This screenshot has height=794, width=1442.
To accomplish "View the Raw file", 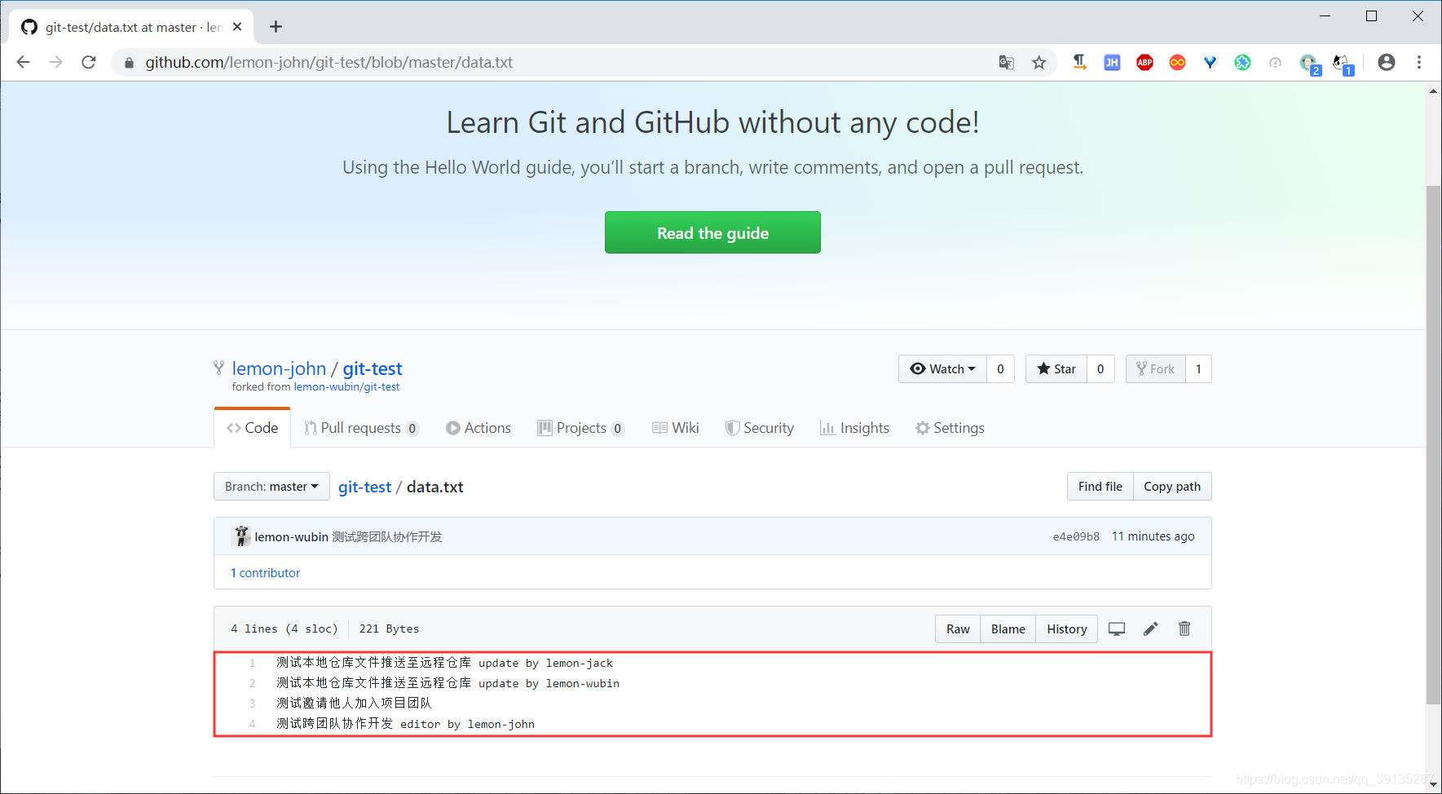I will click(958, 629).
